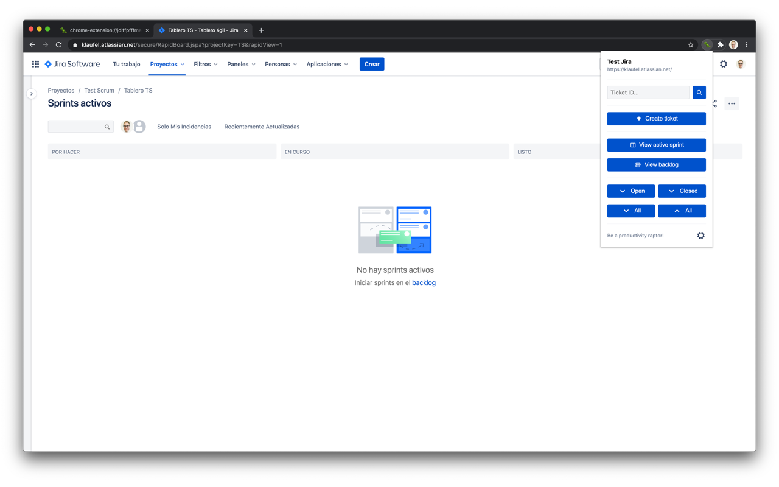Bookmark this page with the star icon
This screenshot has width=779, height=487.
(691, 45)
